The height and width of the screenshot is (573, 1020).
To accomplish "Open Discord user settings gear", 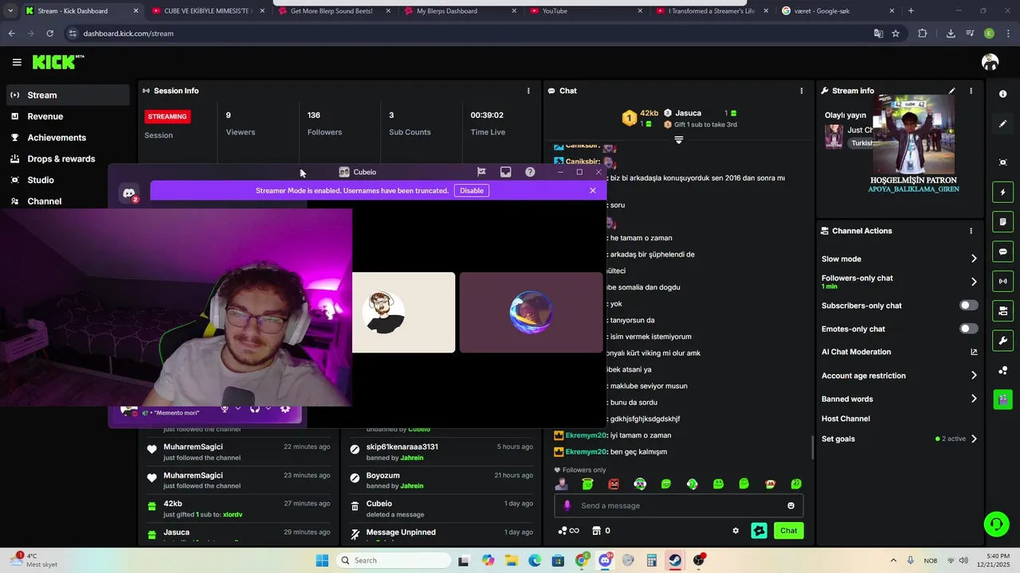I will (284, 409).
